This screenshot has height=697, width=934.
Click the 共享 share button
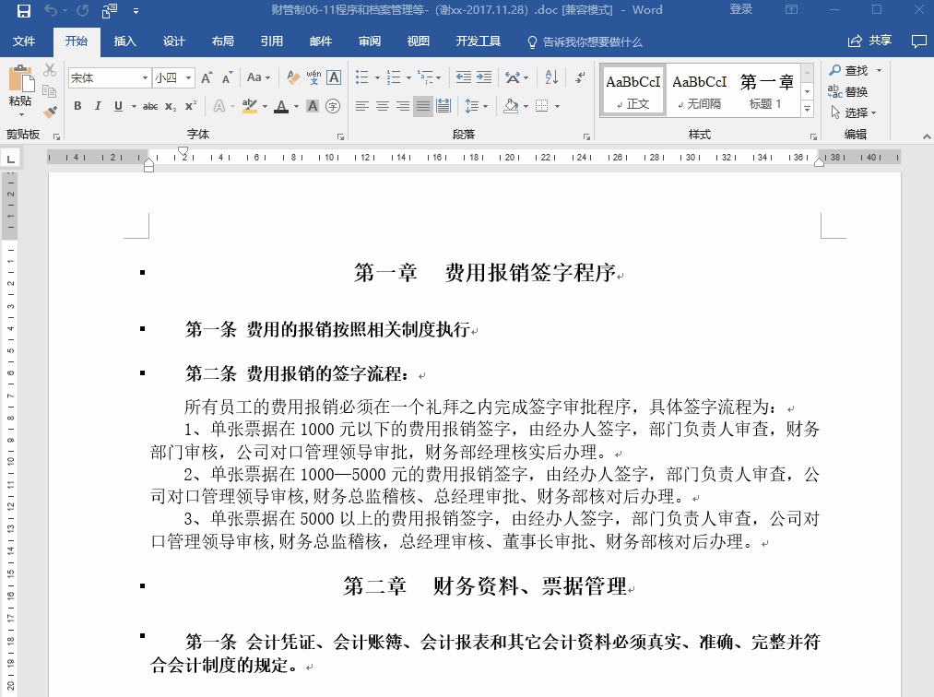click(869, 41)
